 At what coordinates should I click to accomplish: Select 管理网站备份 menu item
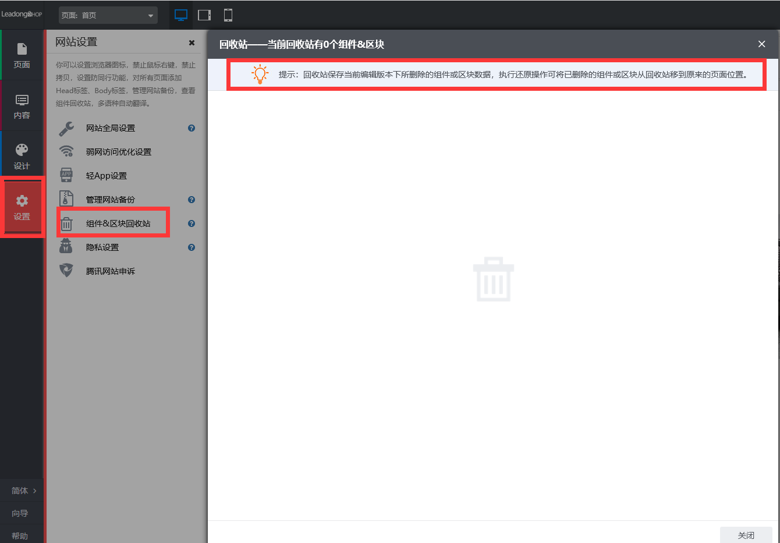pos(110,200)
